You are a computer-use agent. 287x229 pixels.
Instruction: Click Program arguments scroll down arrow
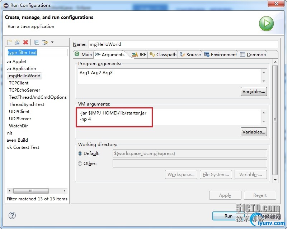coord(264,81)
